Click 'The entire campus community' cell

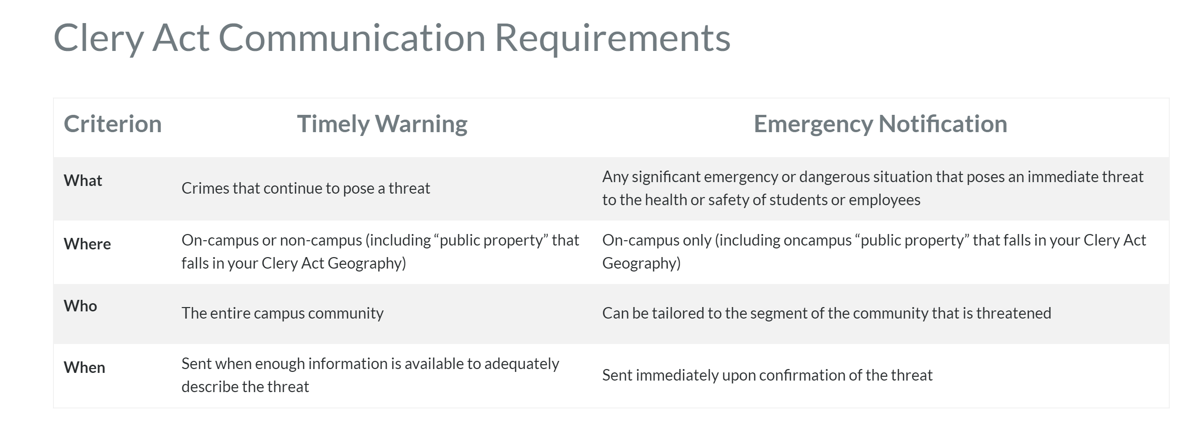pos(283,313)
